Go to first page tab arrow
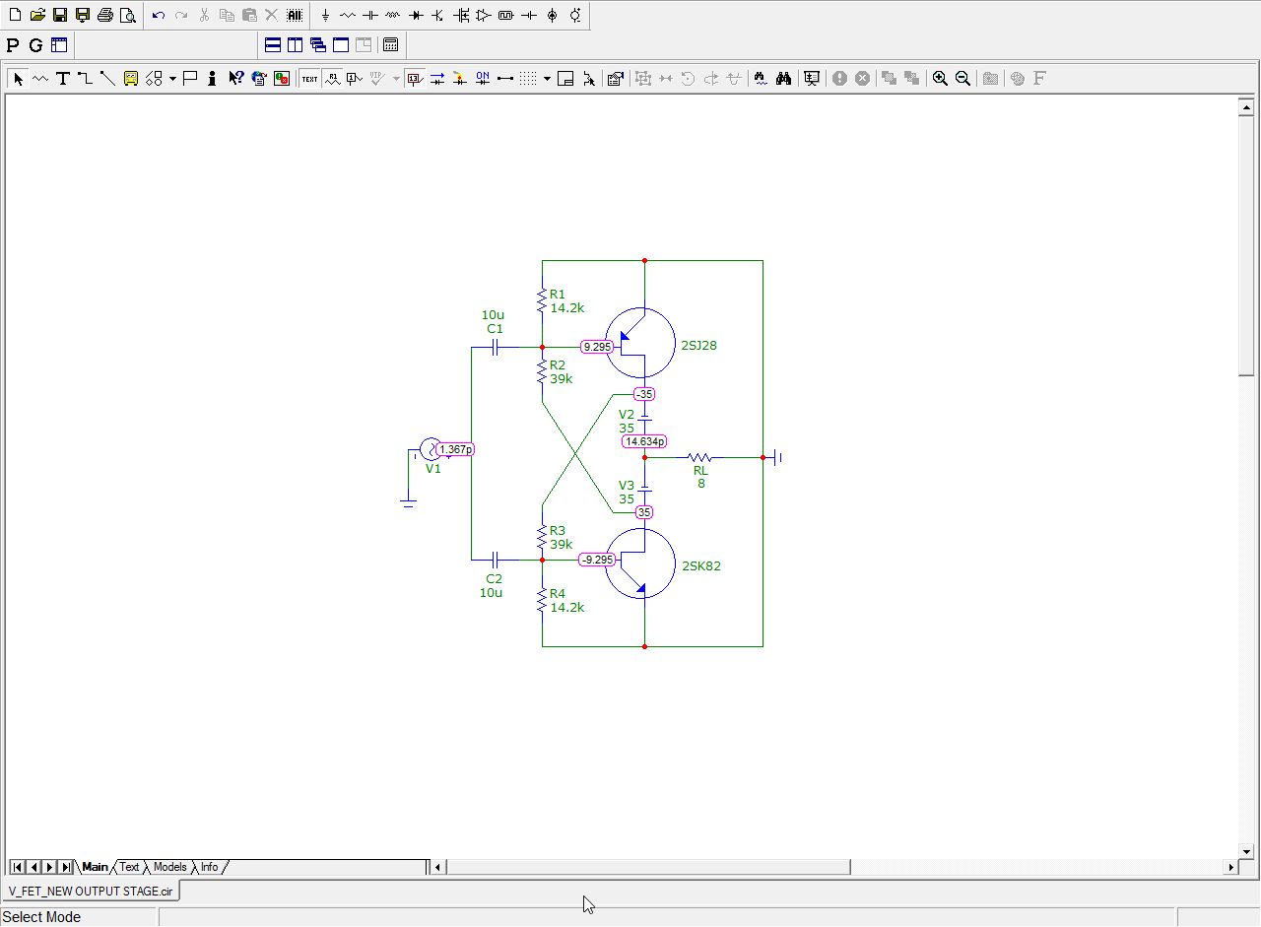Screen dimensions: 1261x927 point(18,867)
